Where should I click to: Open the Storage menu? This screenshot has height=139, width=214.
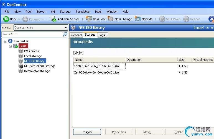tap(65, 12)
